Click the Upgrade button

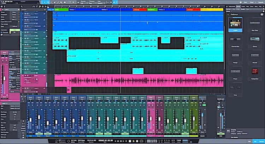pyautogui.click(x=261, y=2)
